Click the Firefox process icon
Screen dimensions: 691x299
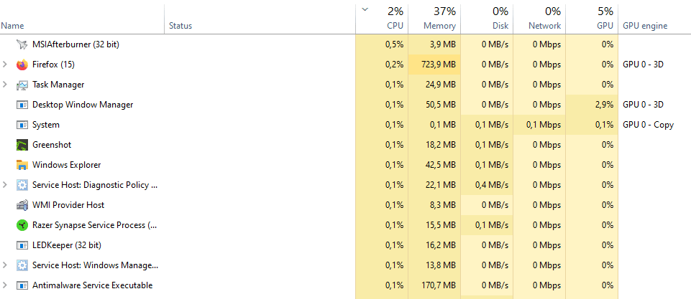(x=22, y=65)
